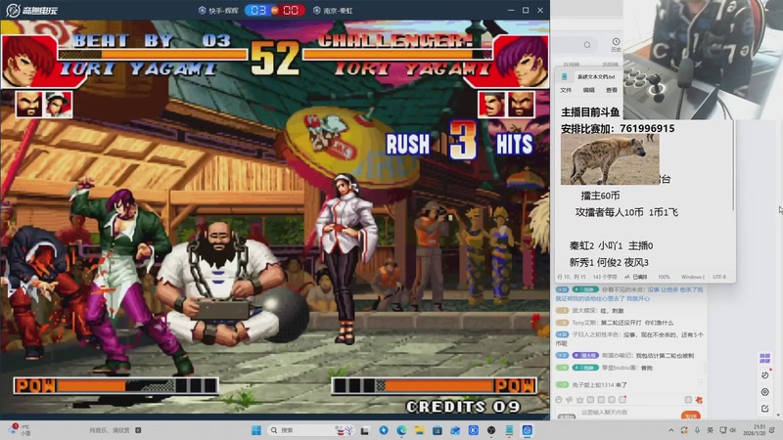Viewport: 783px width, 440px height.
Task: Click the text line 擂主60币
Action: click(600, 196)
